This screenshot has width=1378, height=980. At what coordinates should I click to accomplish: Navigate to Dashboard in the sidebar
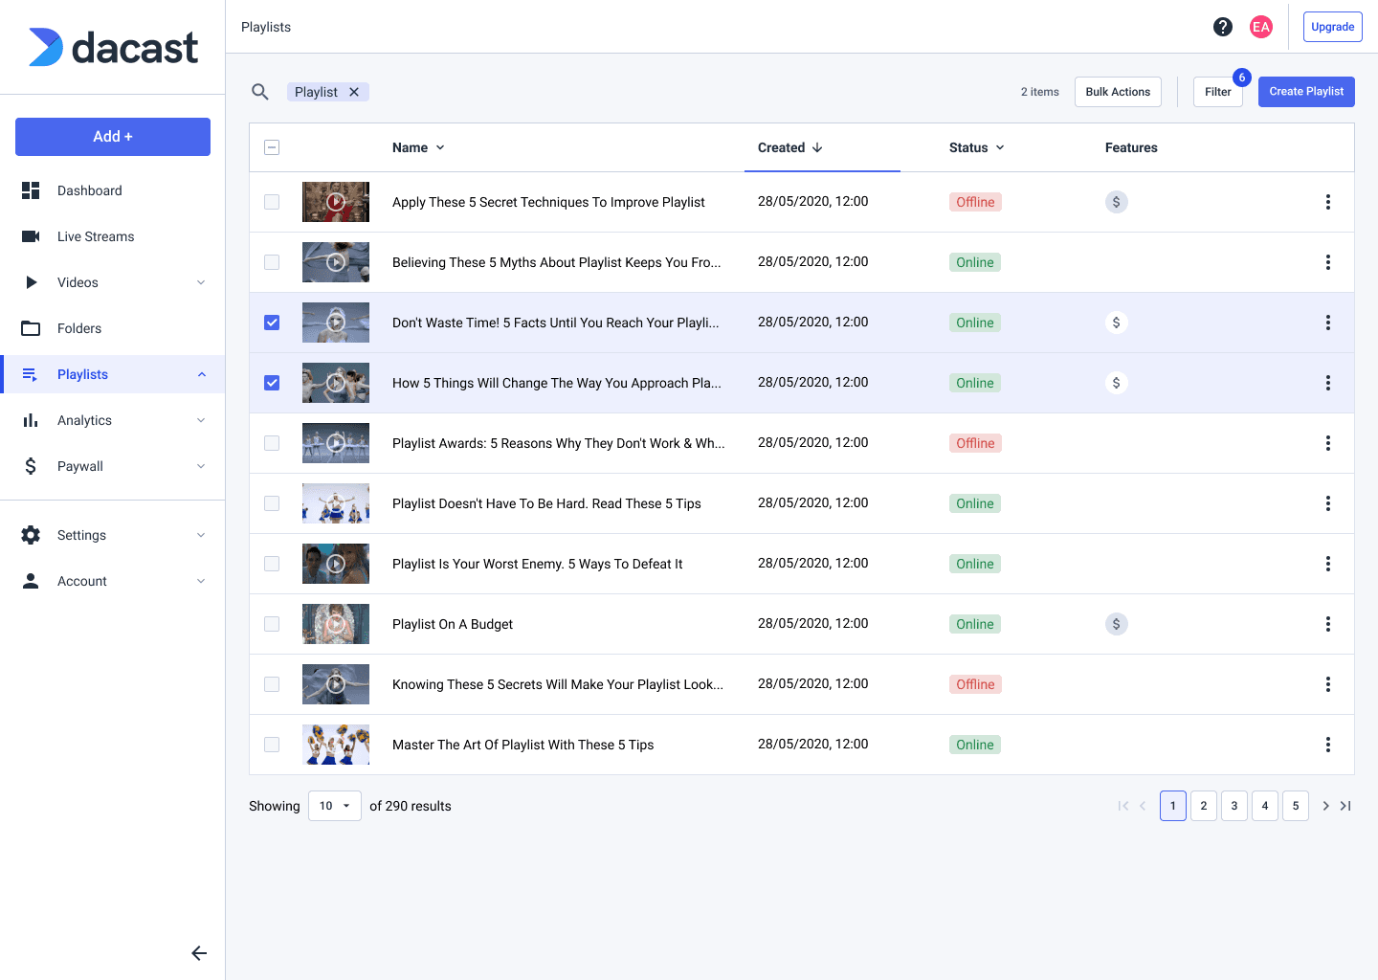(89, 190)
